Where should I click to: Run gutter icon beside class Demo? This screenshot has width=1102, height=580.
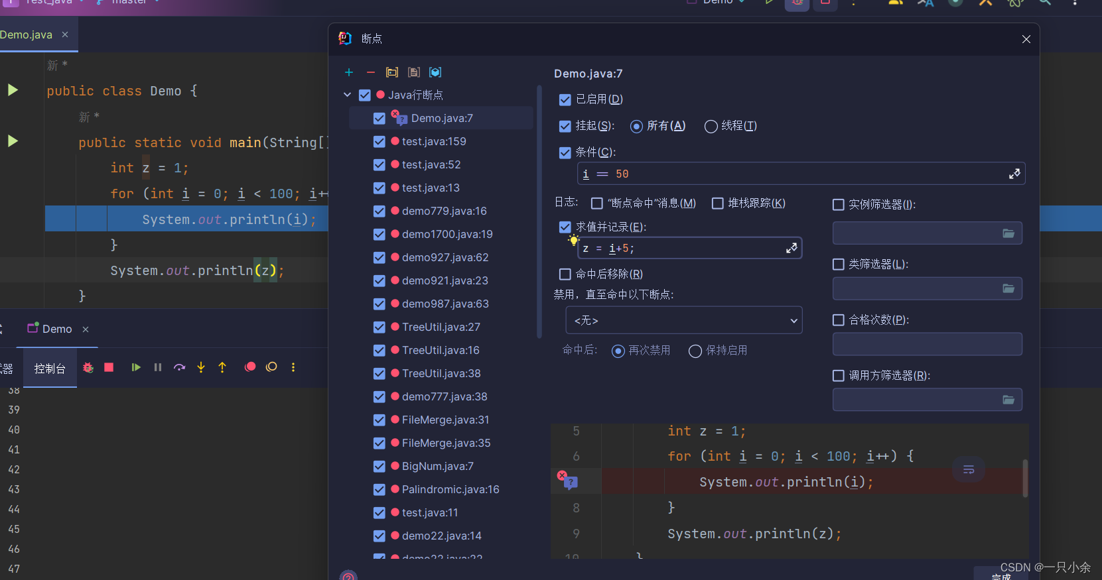[x=13, y=90]
